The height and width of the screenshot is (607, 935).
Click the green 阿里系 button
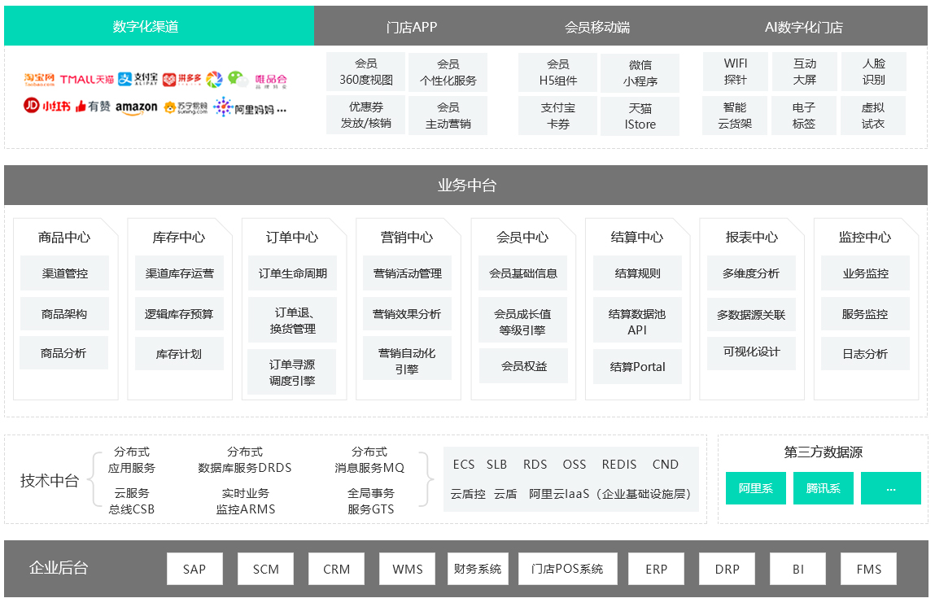[x=755, y=488]
